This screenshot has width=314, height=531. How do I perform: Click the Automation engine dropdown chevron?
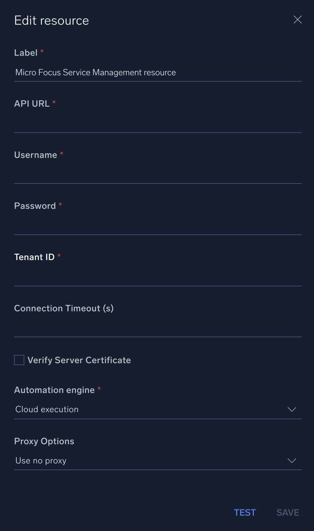point(292,409)
